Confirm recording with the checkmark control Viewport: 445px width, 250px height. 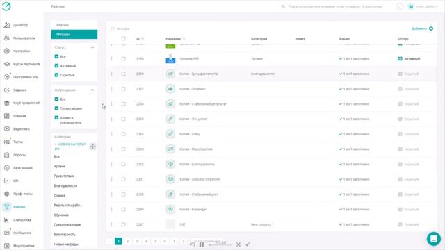248,244
